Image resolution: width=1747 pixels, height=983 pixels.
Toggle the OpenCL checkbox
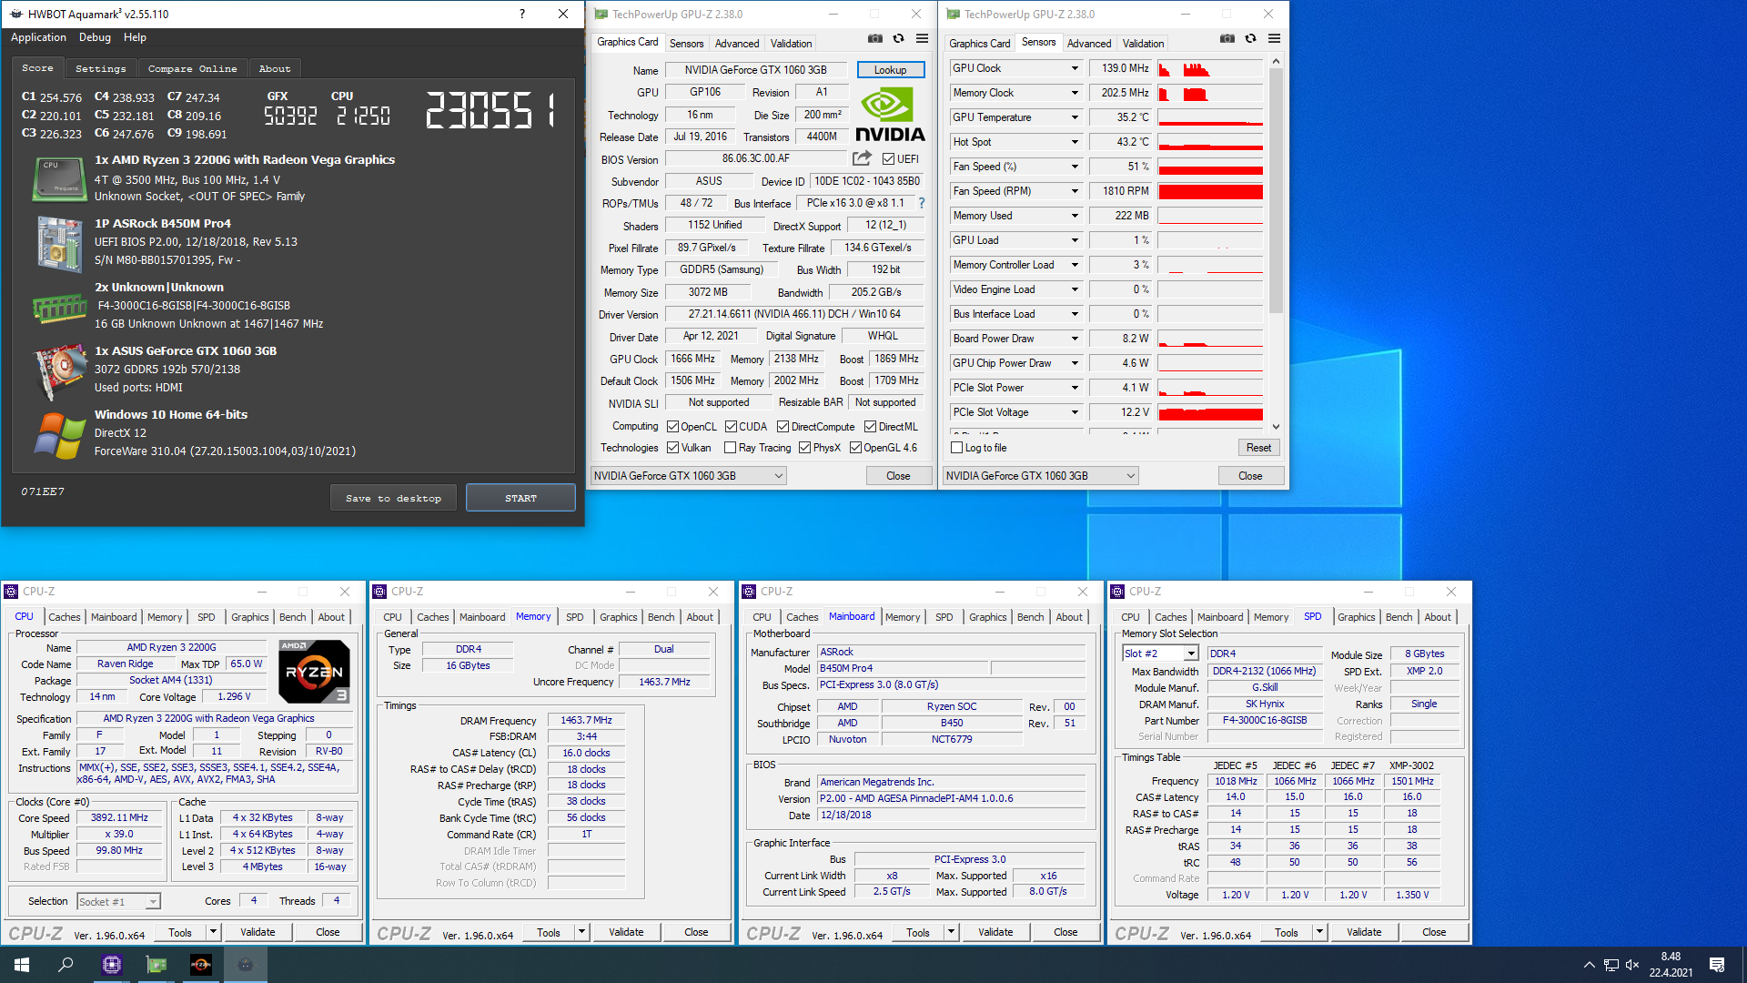coord(672,427)
